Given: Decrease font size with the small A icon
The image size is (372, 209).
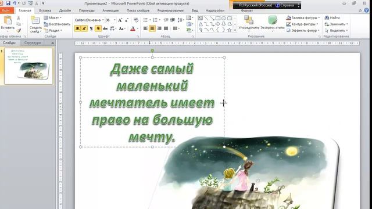Looking at the screenshot, I should point(127,20).
